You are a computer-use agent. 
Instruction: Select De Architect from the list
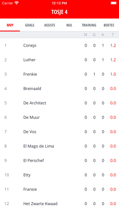59,103
